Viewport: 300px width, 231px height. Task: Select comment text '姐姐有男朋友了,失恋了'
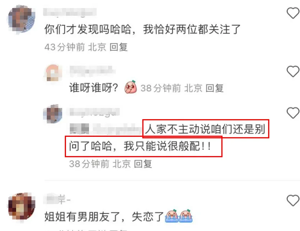click(x=104, y=217)
